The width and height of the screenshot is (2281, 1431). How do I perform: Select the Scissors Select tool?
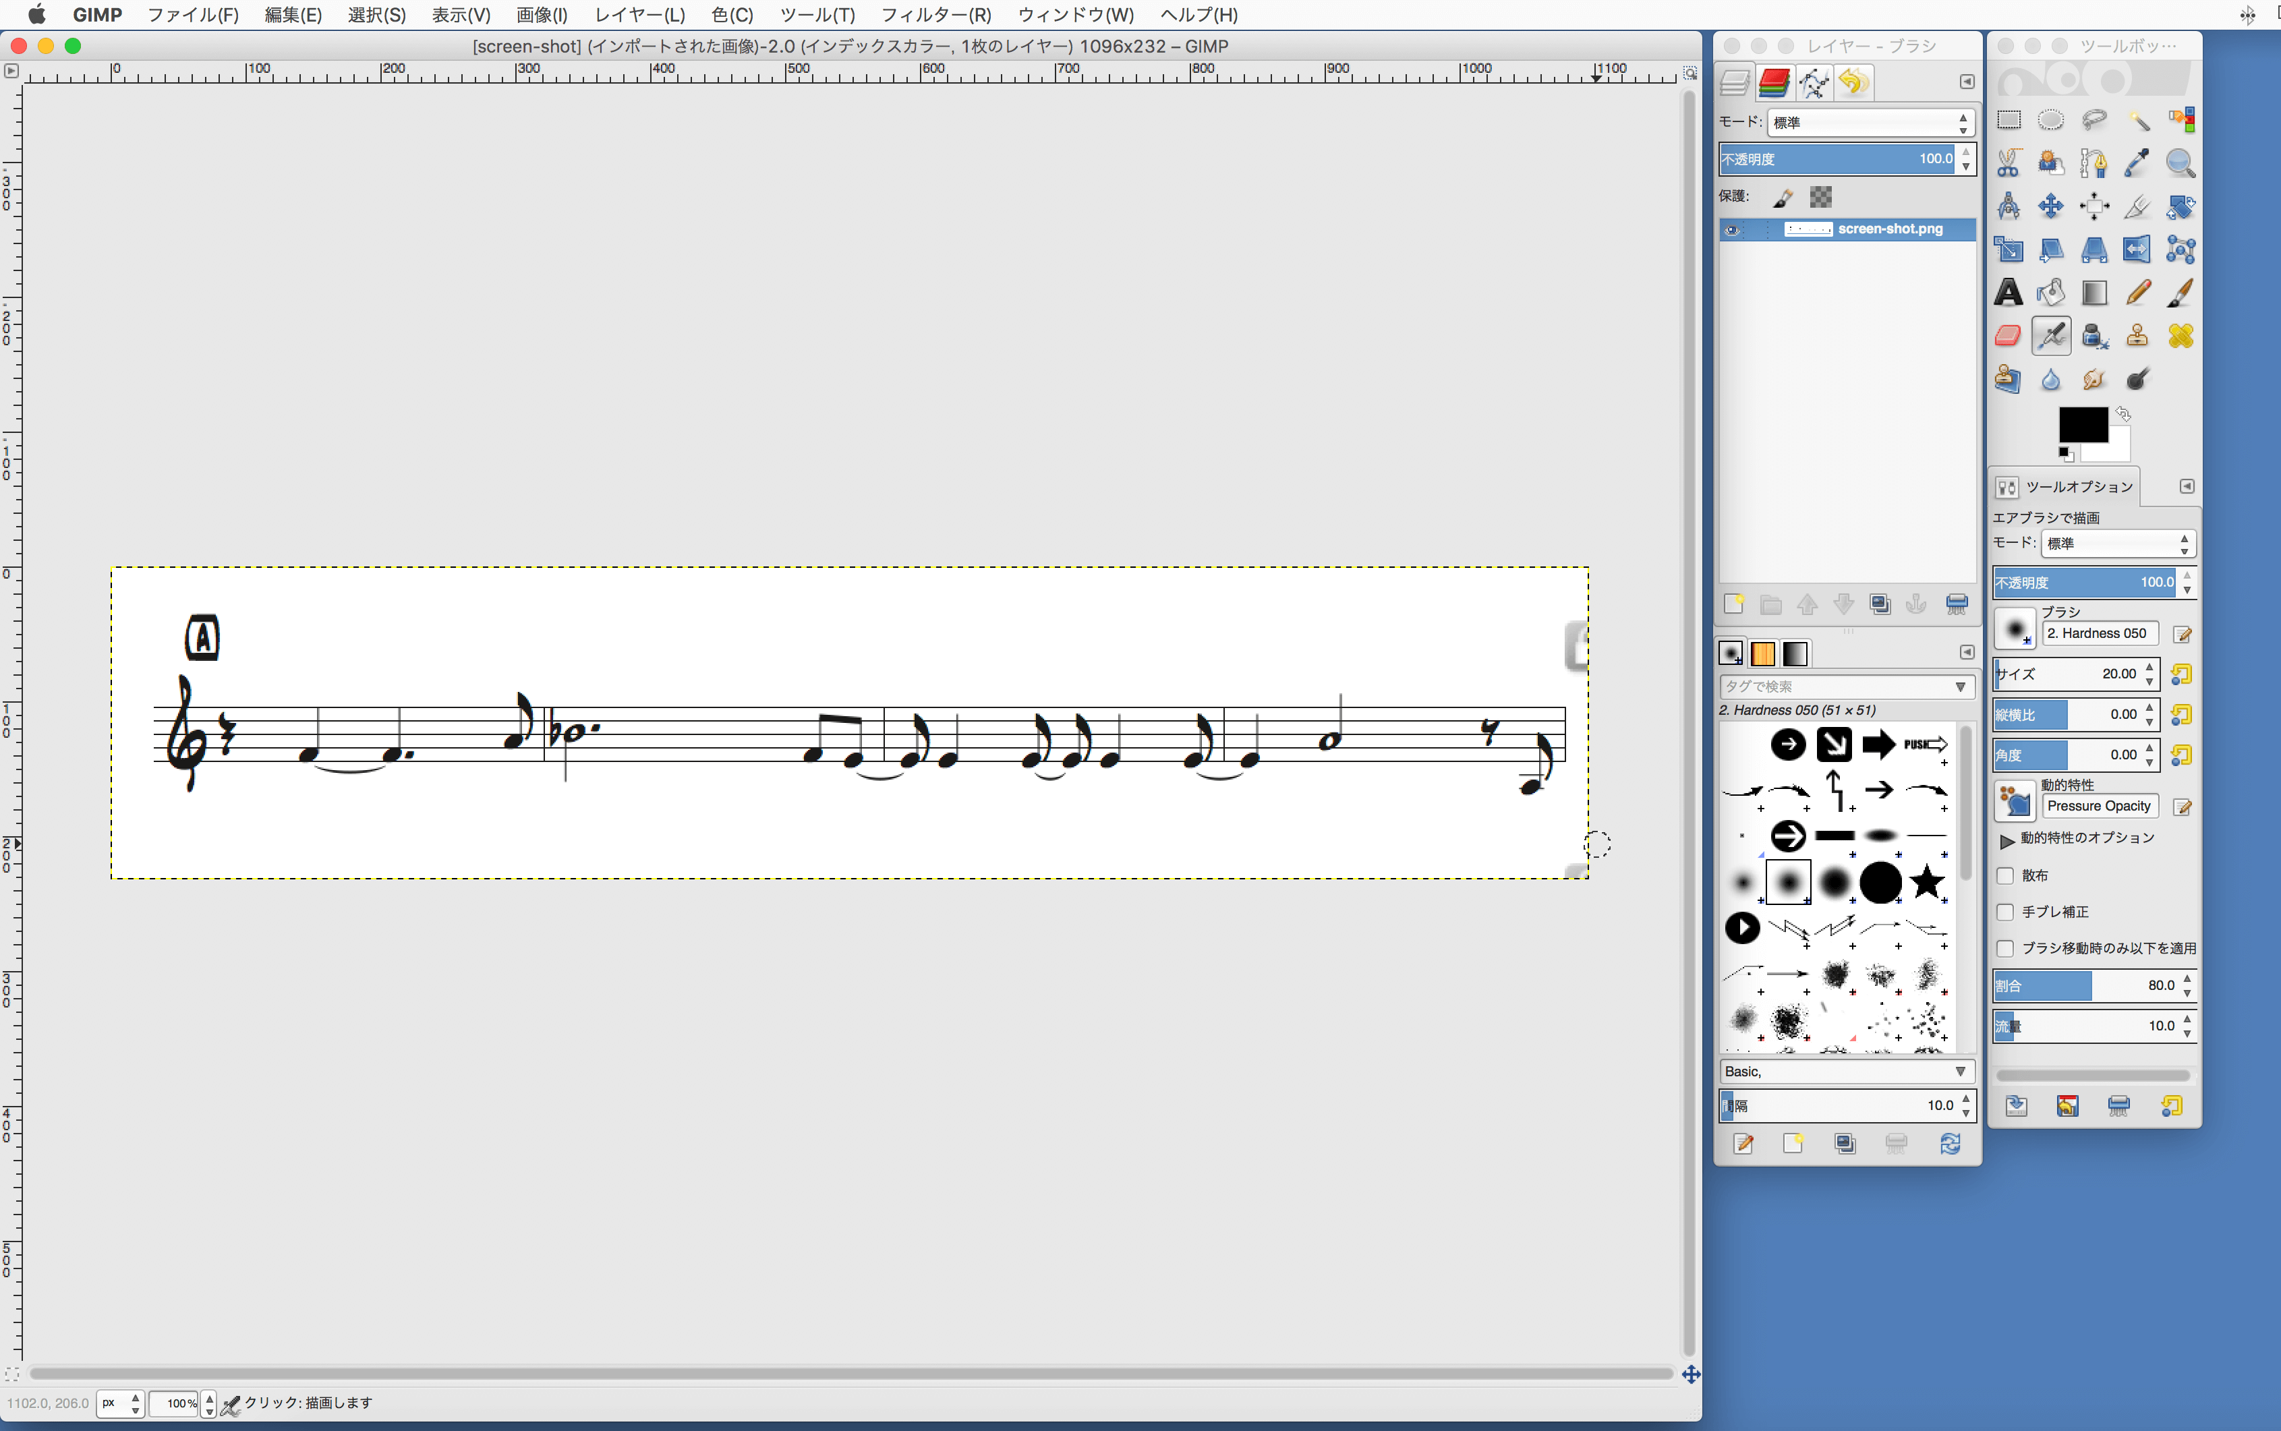point(2009,164)
